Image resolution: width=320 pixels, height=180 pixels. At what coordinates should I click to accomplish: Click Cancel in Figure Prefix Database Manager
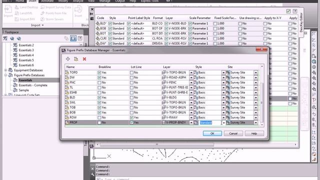233,133
